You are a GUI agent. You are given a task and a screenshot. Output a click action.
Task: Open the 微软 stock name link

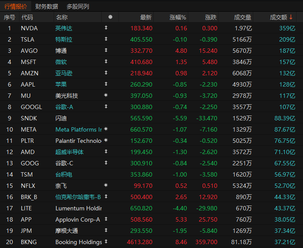[x=61, y=62]
